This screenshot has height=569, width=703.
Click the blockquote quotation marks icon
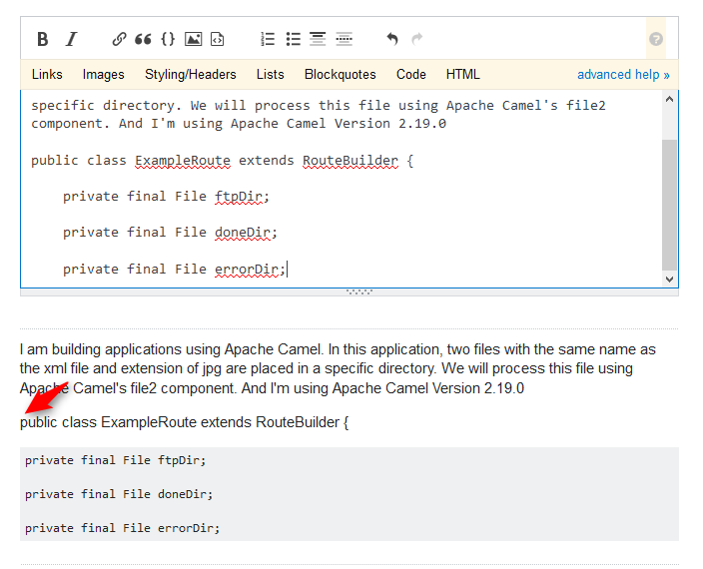[x=143, y=39]
